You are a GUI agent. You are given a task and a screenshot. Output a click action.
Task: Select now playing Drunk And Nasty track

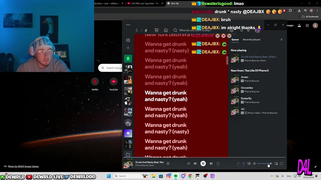click(258, 58)
